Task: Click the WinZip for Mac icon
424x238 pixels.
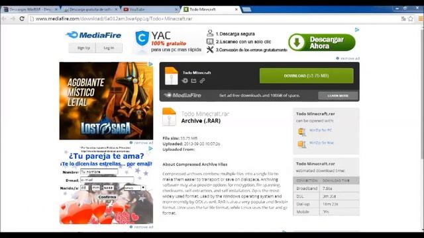Action: point(302,144)
